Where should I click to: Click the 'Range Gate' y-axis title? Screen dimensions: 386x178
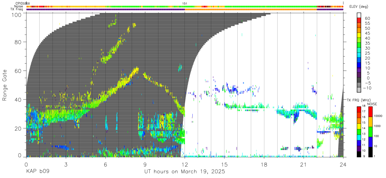tap(5, 85)
